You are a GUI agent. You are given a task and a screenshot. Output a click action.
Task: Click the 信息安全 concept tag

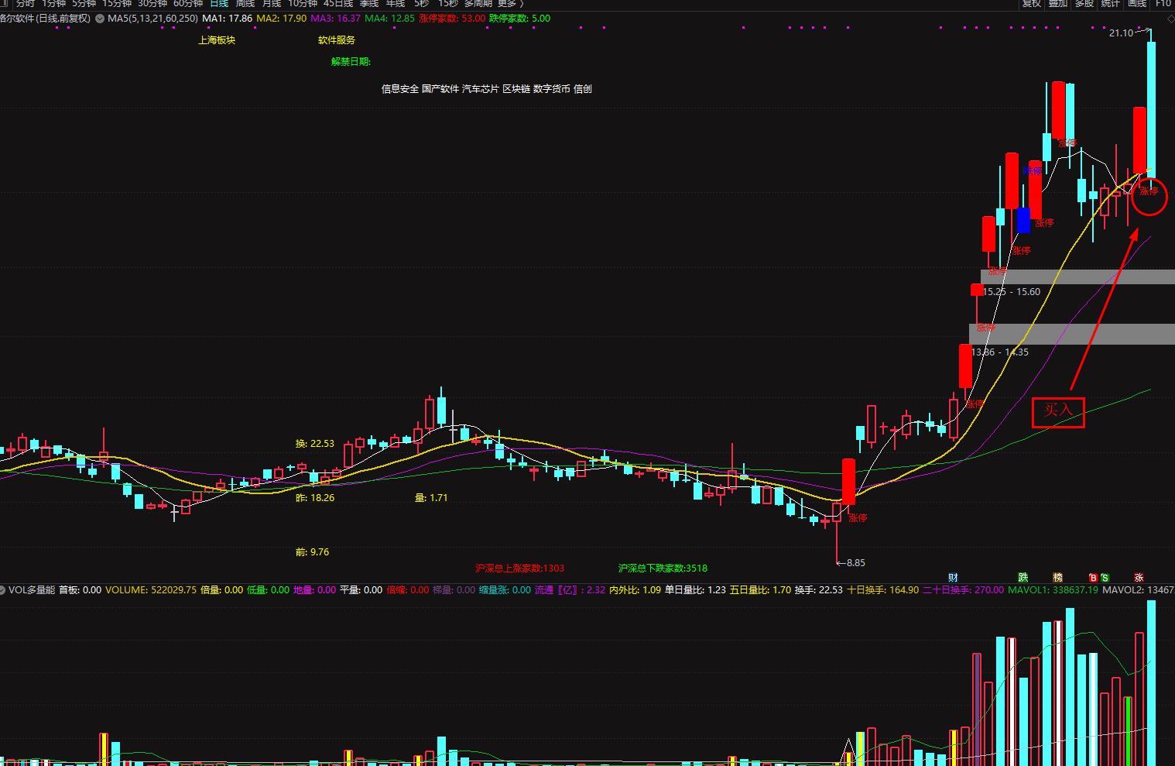399,89
